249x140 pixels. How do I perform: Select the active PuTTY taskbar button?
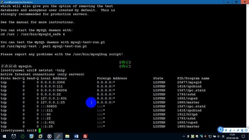(x=58, y=136)
